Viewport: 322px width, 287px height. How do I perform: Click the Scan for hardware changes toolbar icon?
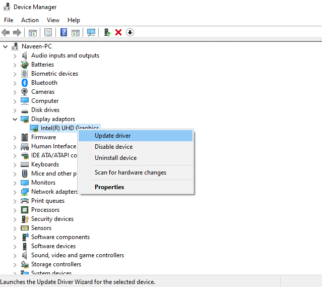coord(91,33)
